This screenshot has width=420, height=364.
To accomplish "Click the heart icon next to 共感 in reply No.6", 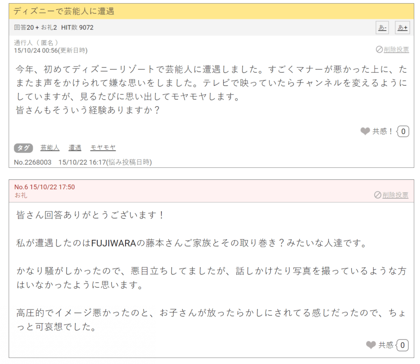I will click(x=371, y=345).
